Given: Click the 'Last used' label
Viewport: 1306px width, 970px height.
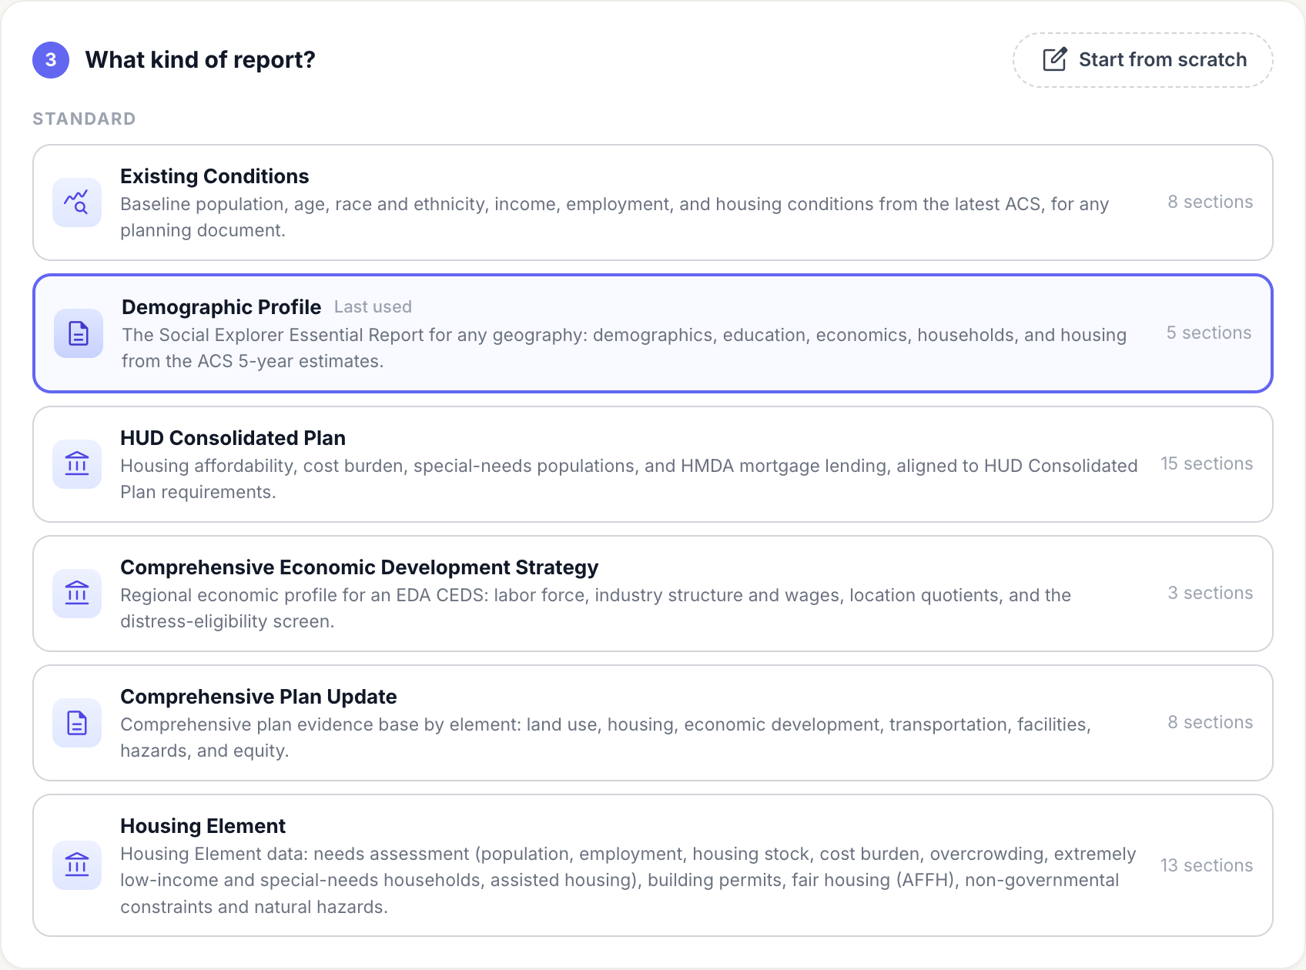Looking at the screenshot, I should click(x=373, y=307).
